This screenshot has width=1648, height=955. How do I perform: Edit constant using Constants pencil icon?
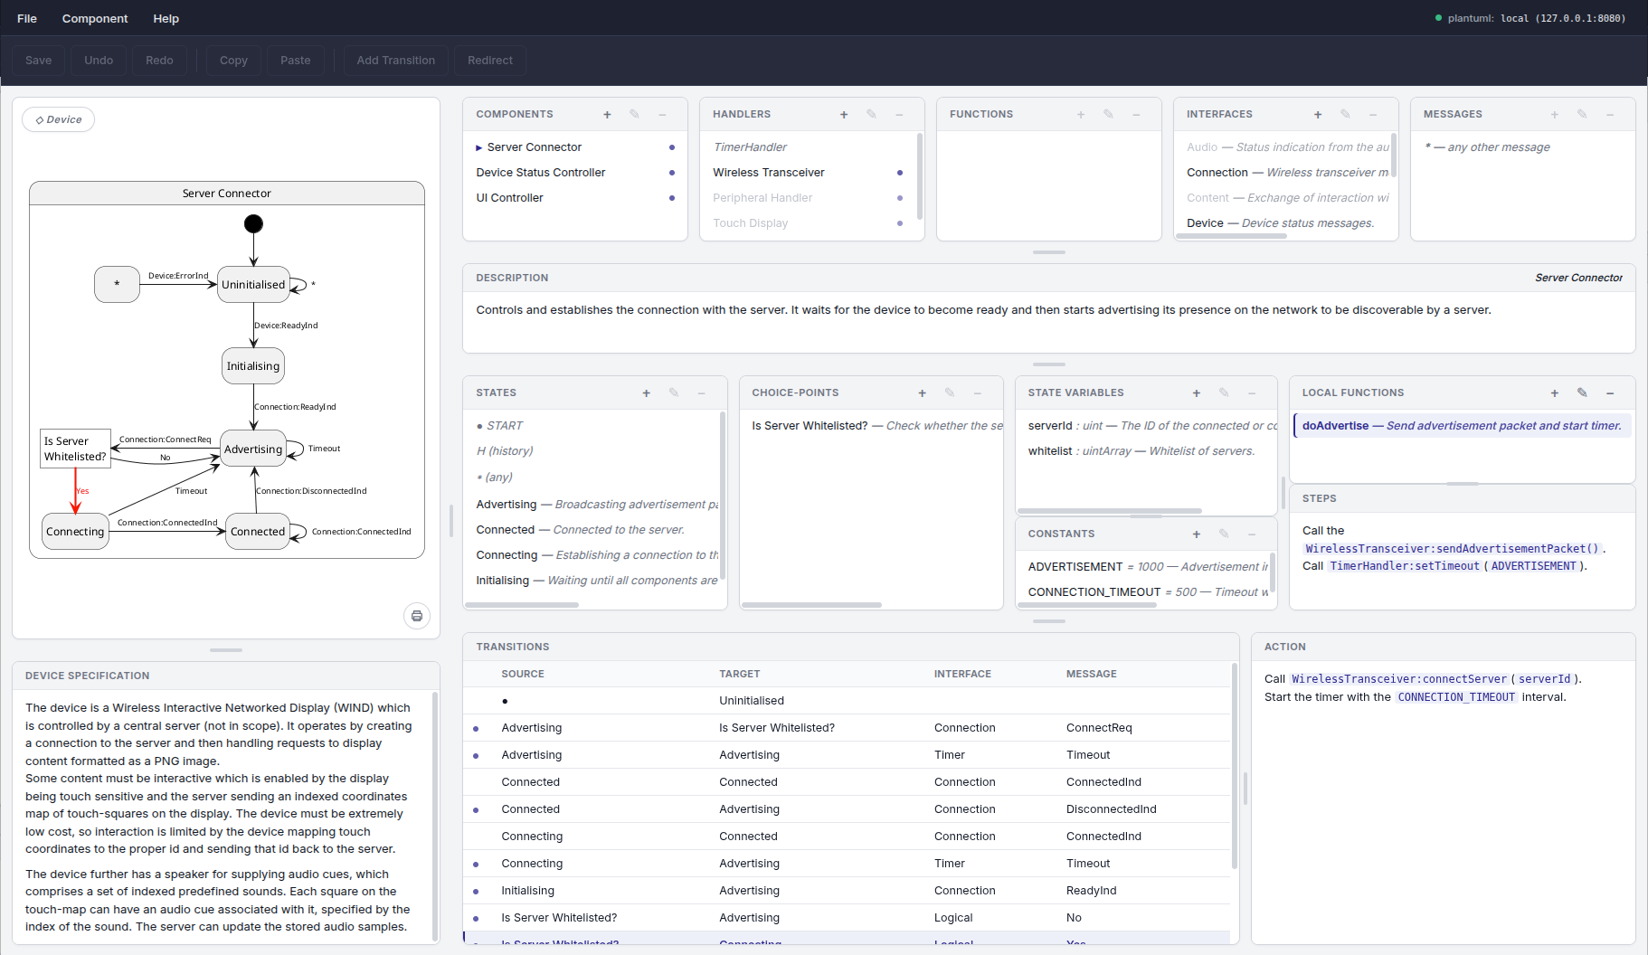point(1223,534)
